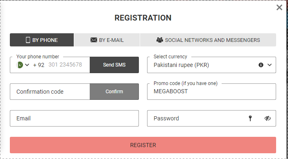Click the Pakistani rupee (PKR) currency selector
288x159 pixels.
[211, 65]
